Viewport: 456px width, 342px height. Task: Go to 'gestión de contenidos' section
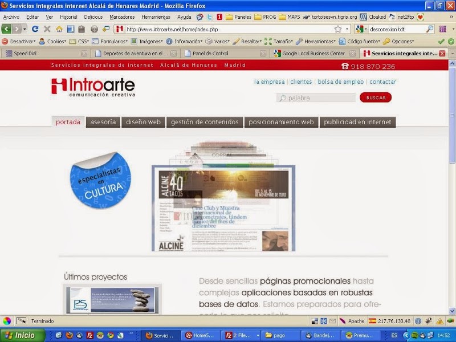(205, 122)
